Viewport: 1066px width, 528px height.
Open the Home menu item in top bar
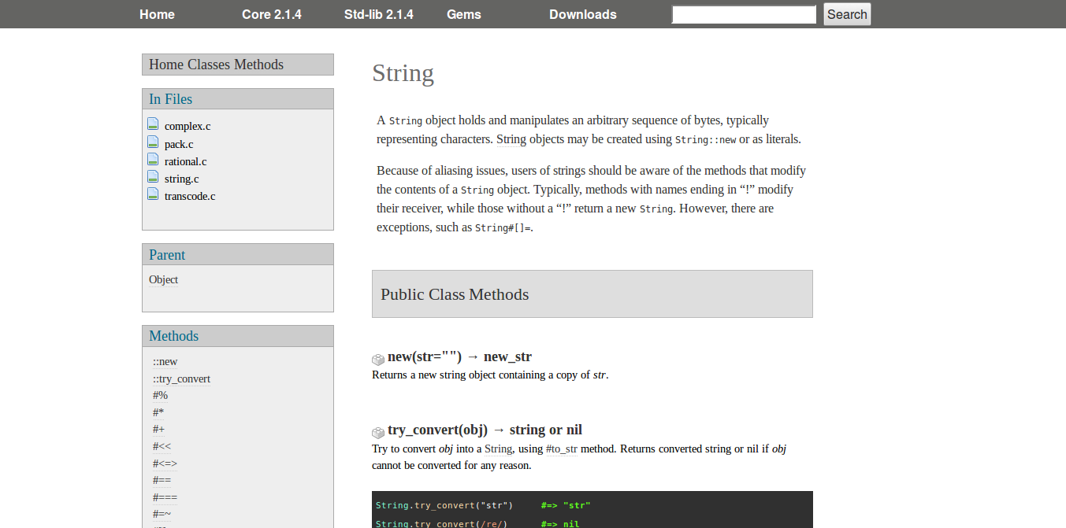[157, 14]
